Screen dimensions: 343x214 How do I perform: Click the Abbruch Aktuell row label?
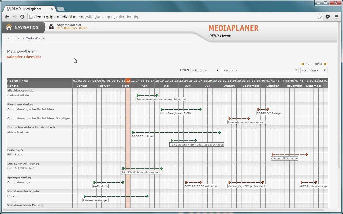pyautogui.click(x=19, y=132)
